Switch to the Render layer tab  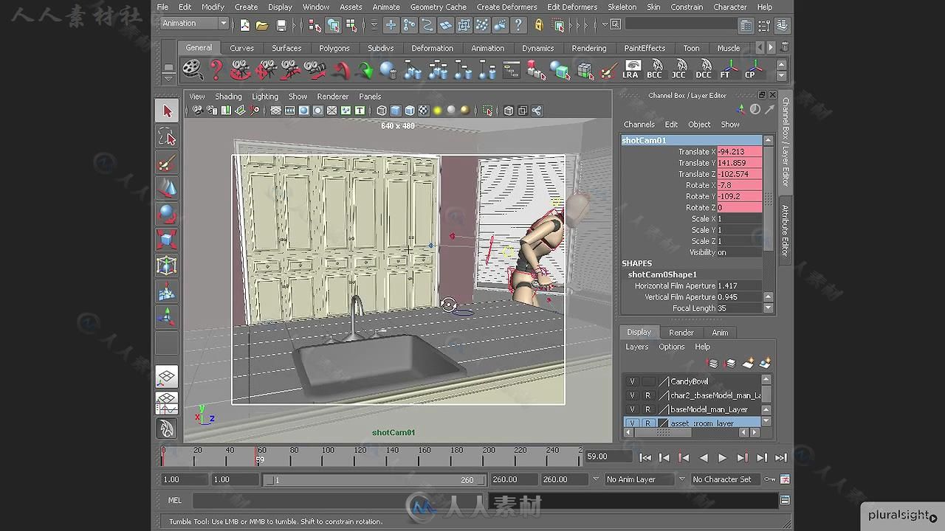(x=681, y=333)
